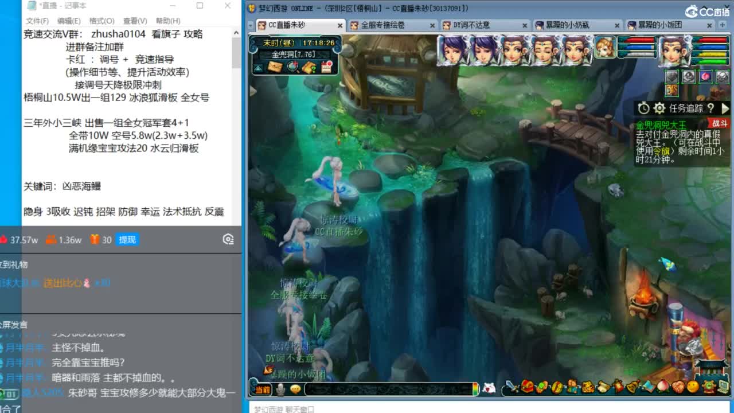Viewport: 734px width, 413px height.
Task: Click the CC直播 logo
Action: click(708, 11)
